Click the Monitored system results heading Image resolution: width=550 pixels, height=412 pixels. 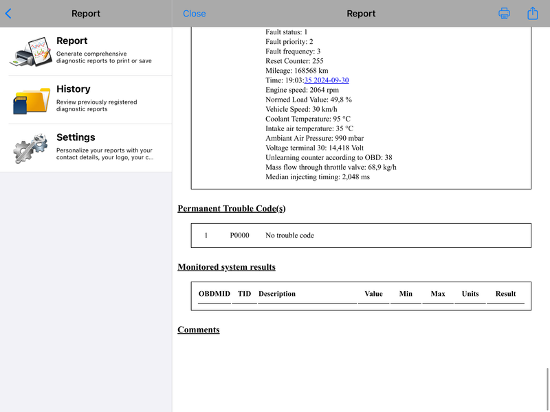226,267
